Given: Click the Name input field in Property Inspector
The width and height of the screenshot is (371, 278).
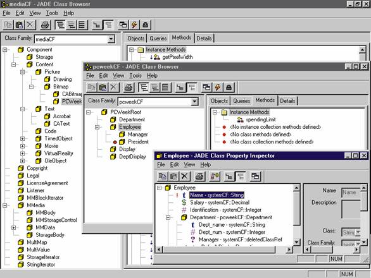Looking at the screenshot, I should pyautogui.click(x=351, y=193).
